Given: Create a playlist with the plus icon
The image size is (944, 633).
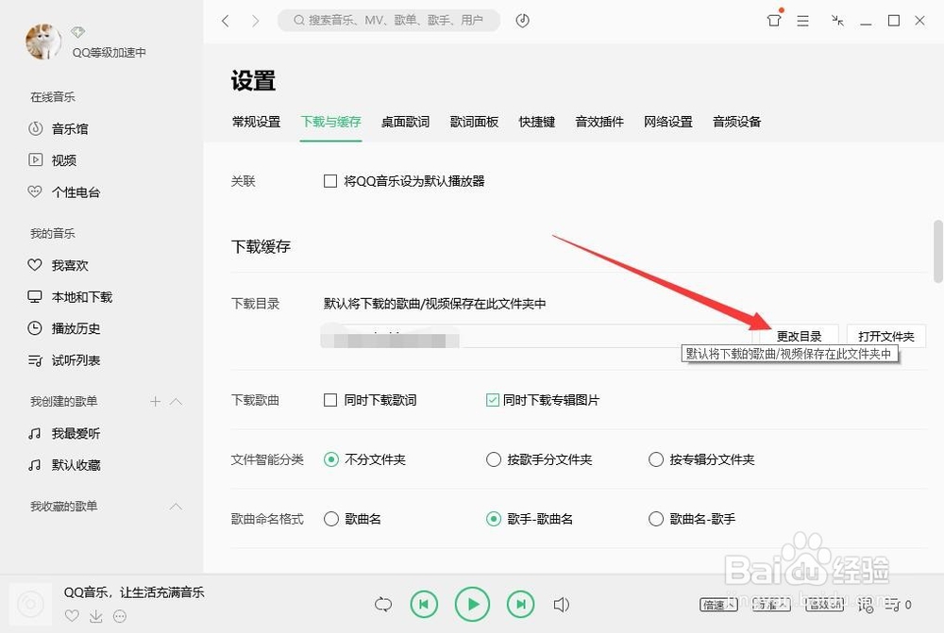Looking at the screenshot, I should point(154,401).
